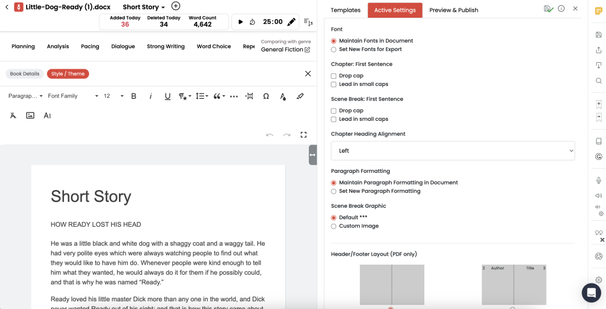
Task: Select Set New Fonts for Export
Action: pyautogui.click(x=334, y=49)
